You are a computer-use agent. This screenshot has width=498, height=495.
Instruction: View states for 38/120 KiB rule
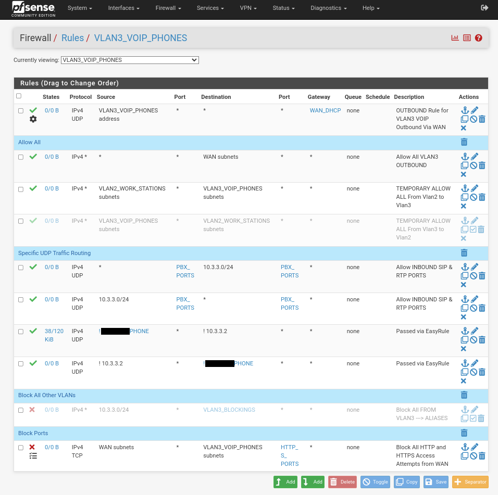(x=54, y=335)
